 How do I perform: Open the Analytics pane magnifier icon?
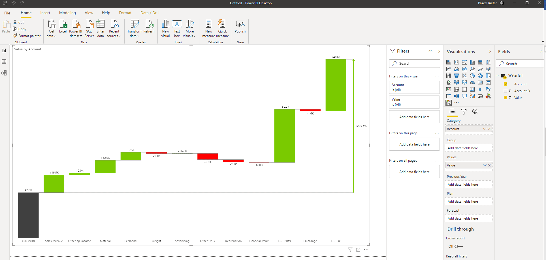coord(475,112)
